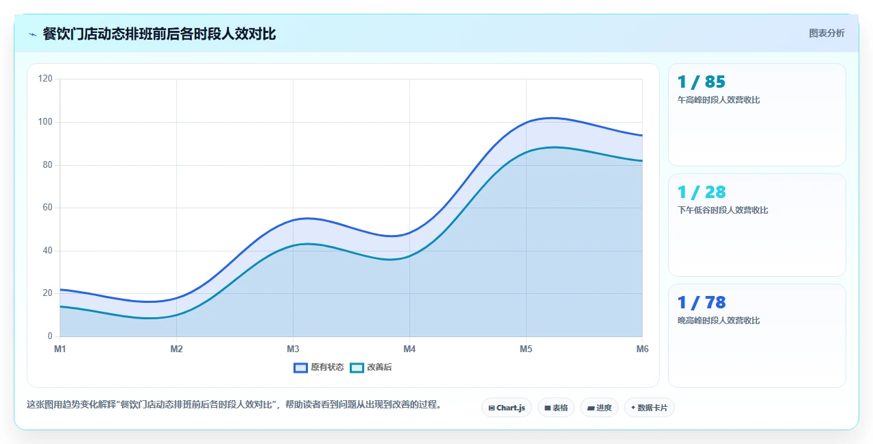Select the 数据卡片 tag chip
Viewport: 873px width, 444px height.
pos(649,408)
